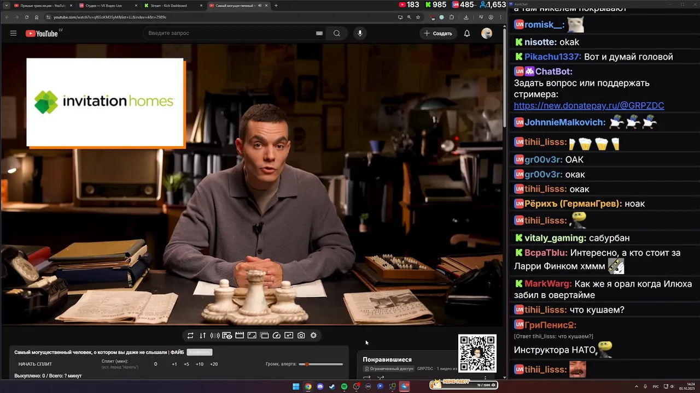This screenshot has height=393, width=700.
Task: Click the clapperboard icon in player toolbar
Action: tap(240, 336)
